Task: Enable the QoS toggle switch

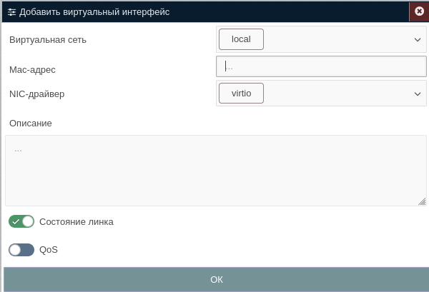Action: click(x=21, y=250)
